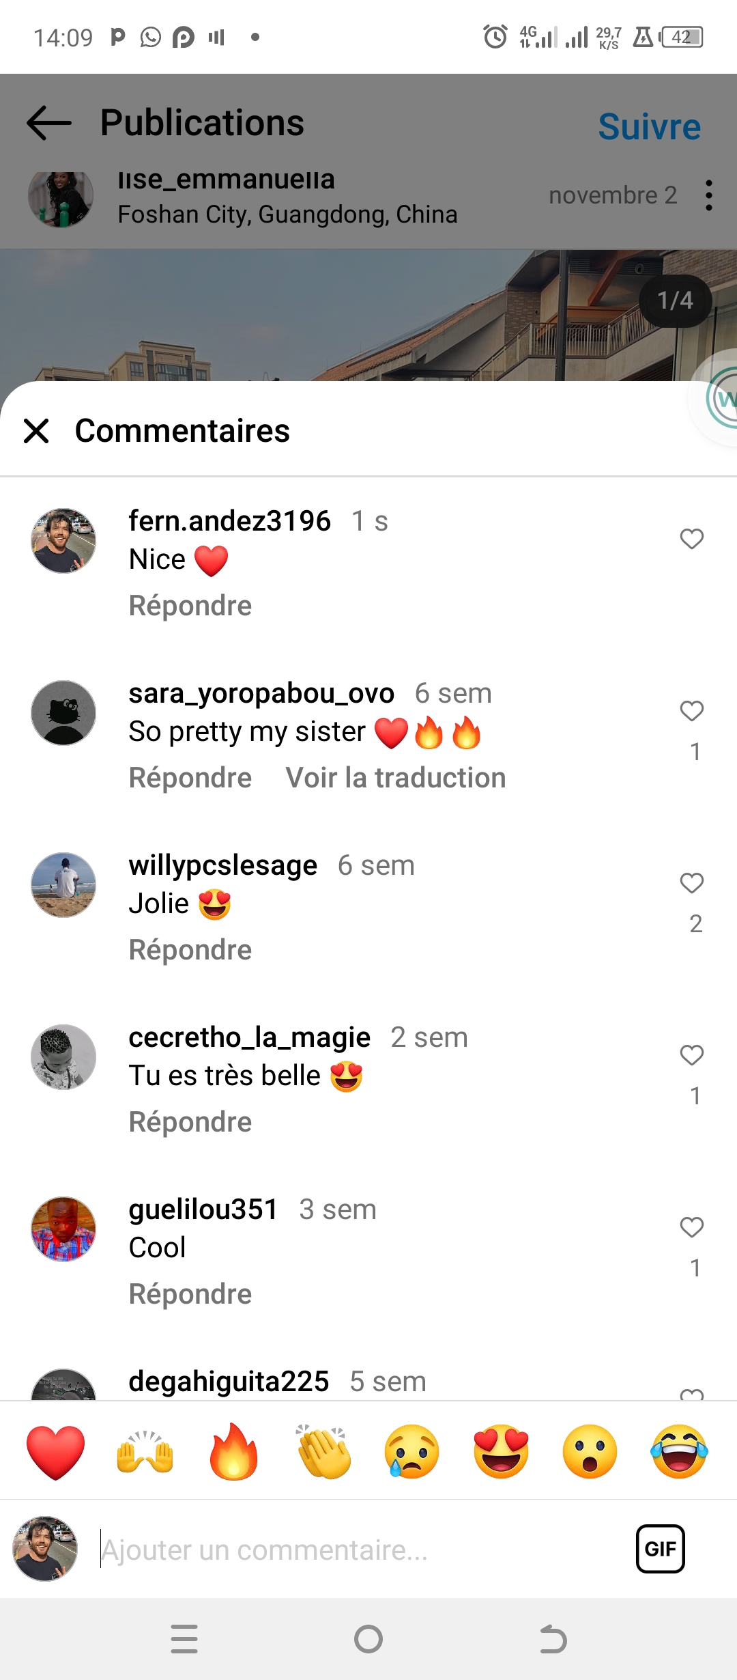The width and height of the screenshot is (737, 1680).
Task: Heart the comment from cecretho_la_magie
Action: point(691,1055)
